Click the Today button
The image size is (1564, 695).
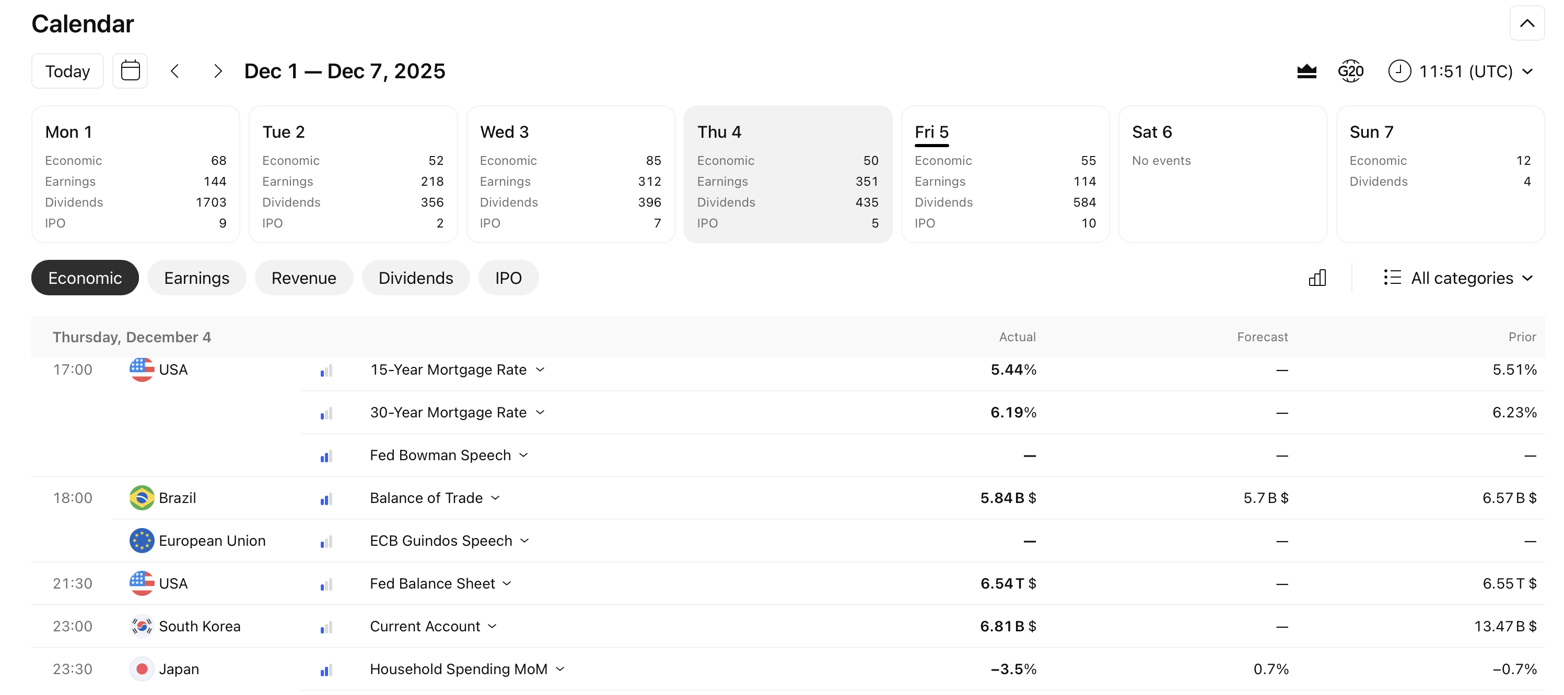[x=67, y=71]
